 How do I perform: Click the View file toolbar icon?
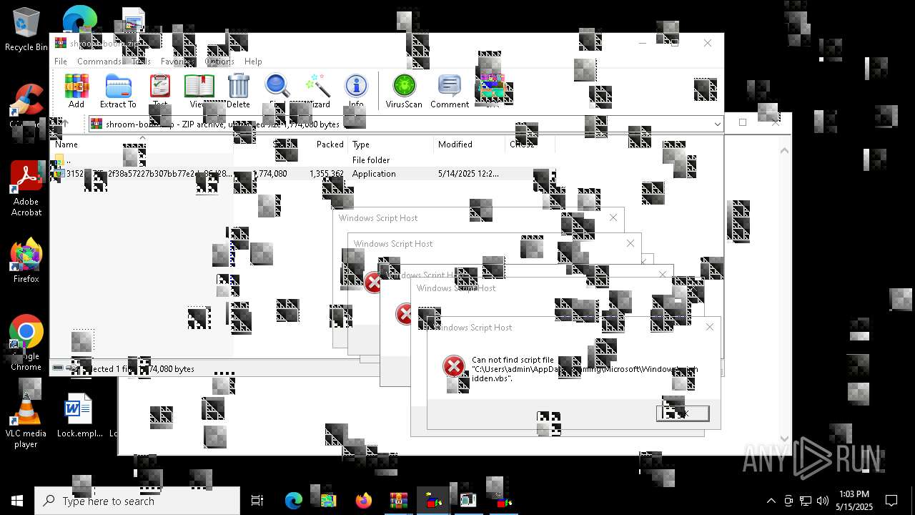199,91
